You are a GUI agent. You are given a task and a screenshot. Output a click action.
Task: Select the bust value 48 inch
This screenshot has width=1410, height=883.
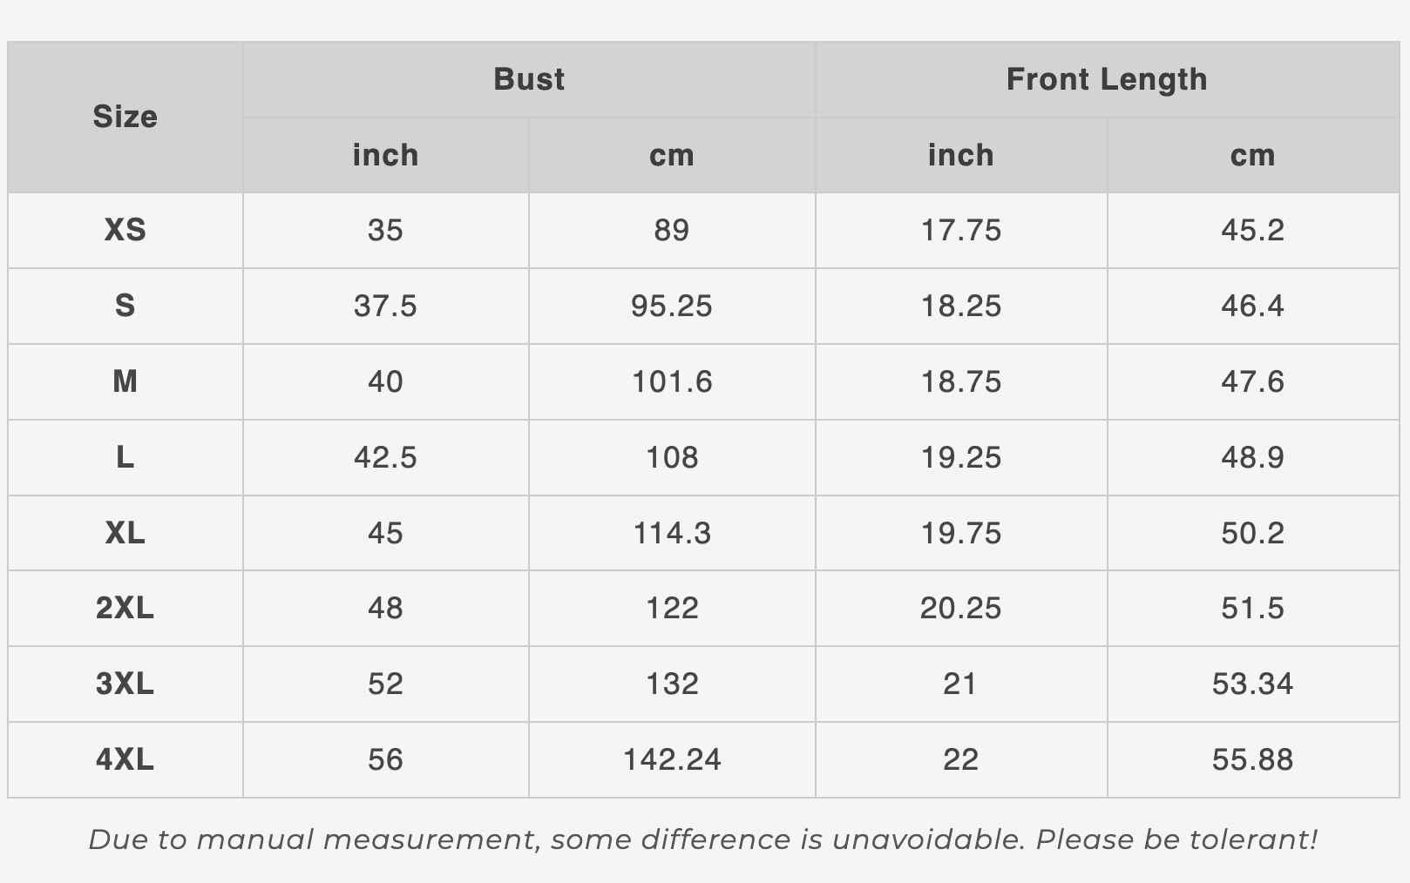coord(385,608)
